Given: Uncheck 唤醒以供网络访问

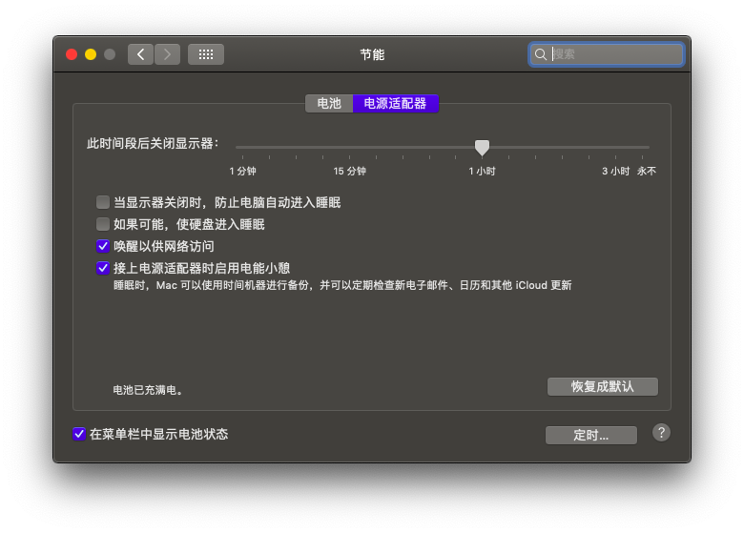Looking at the screenshot, I should 103,246.
